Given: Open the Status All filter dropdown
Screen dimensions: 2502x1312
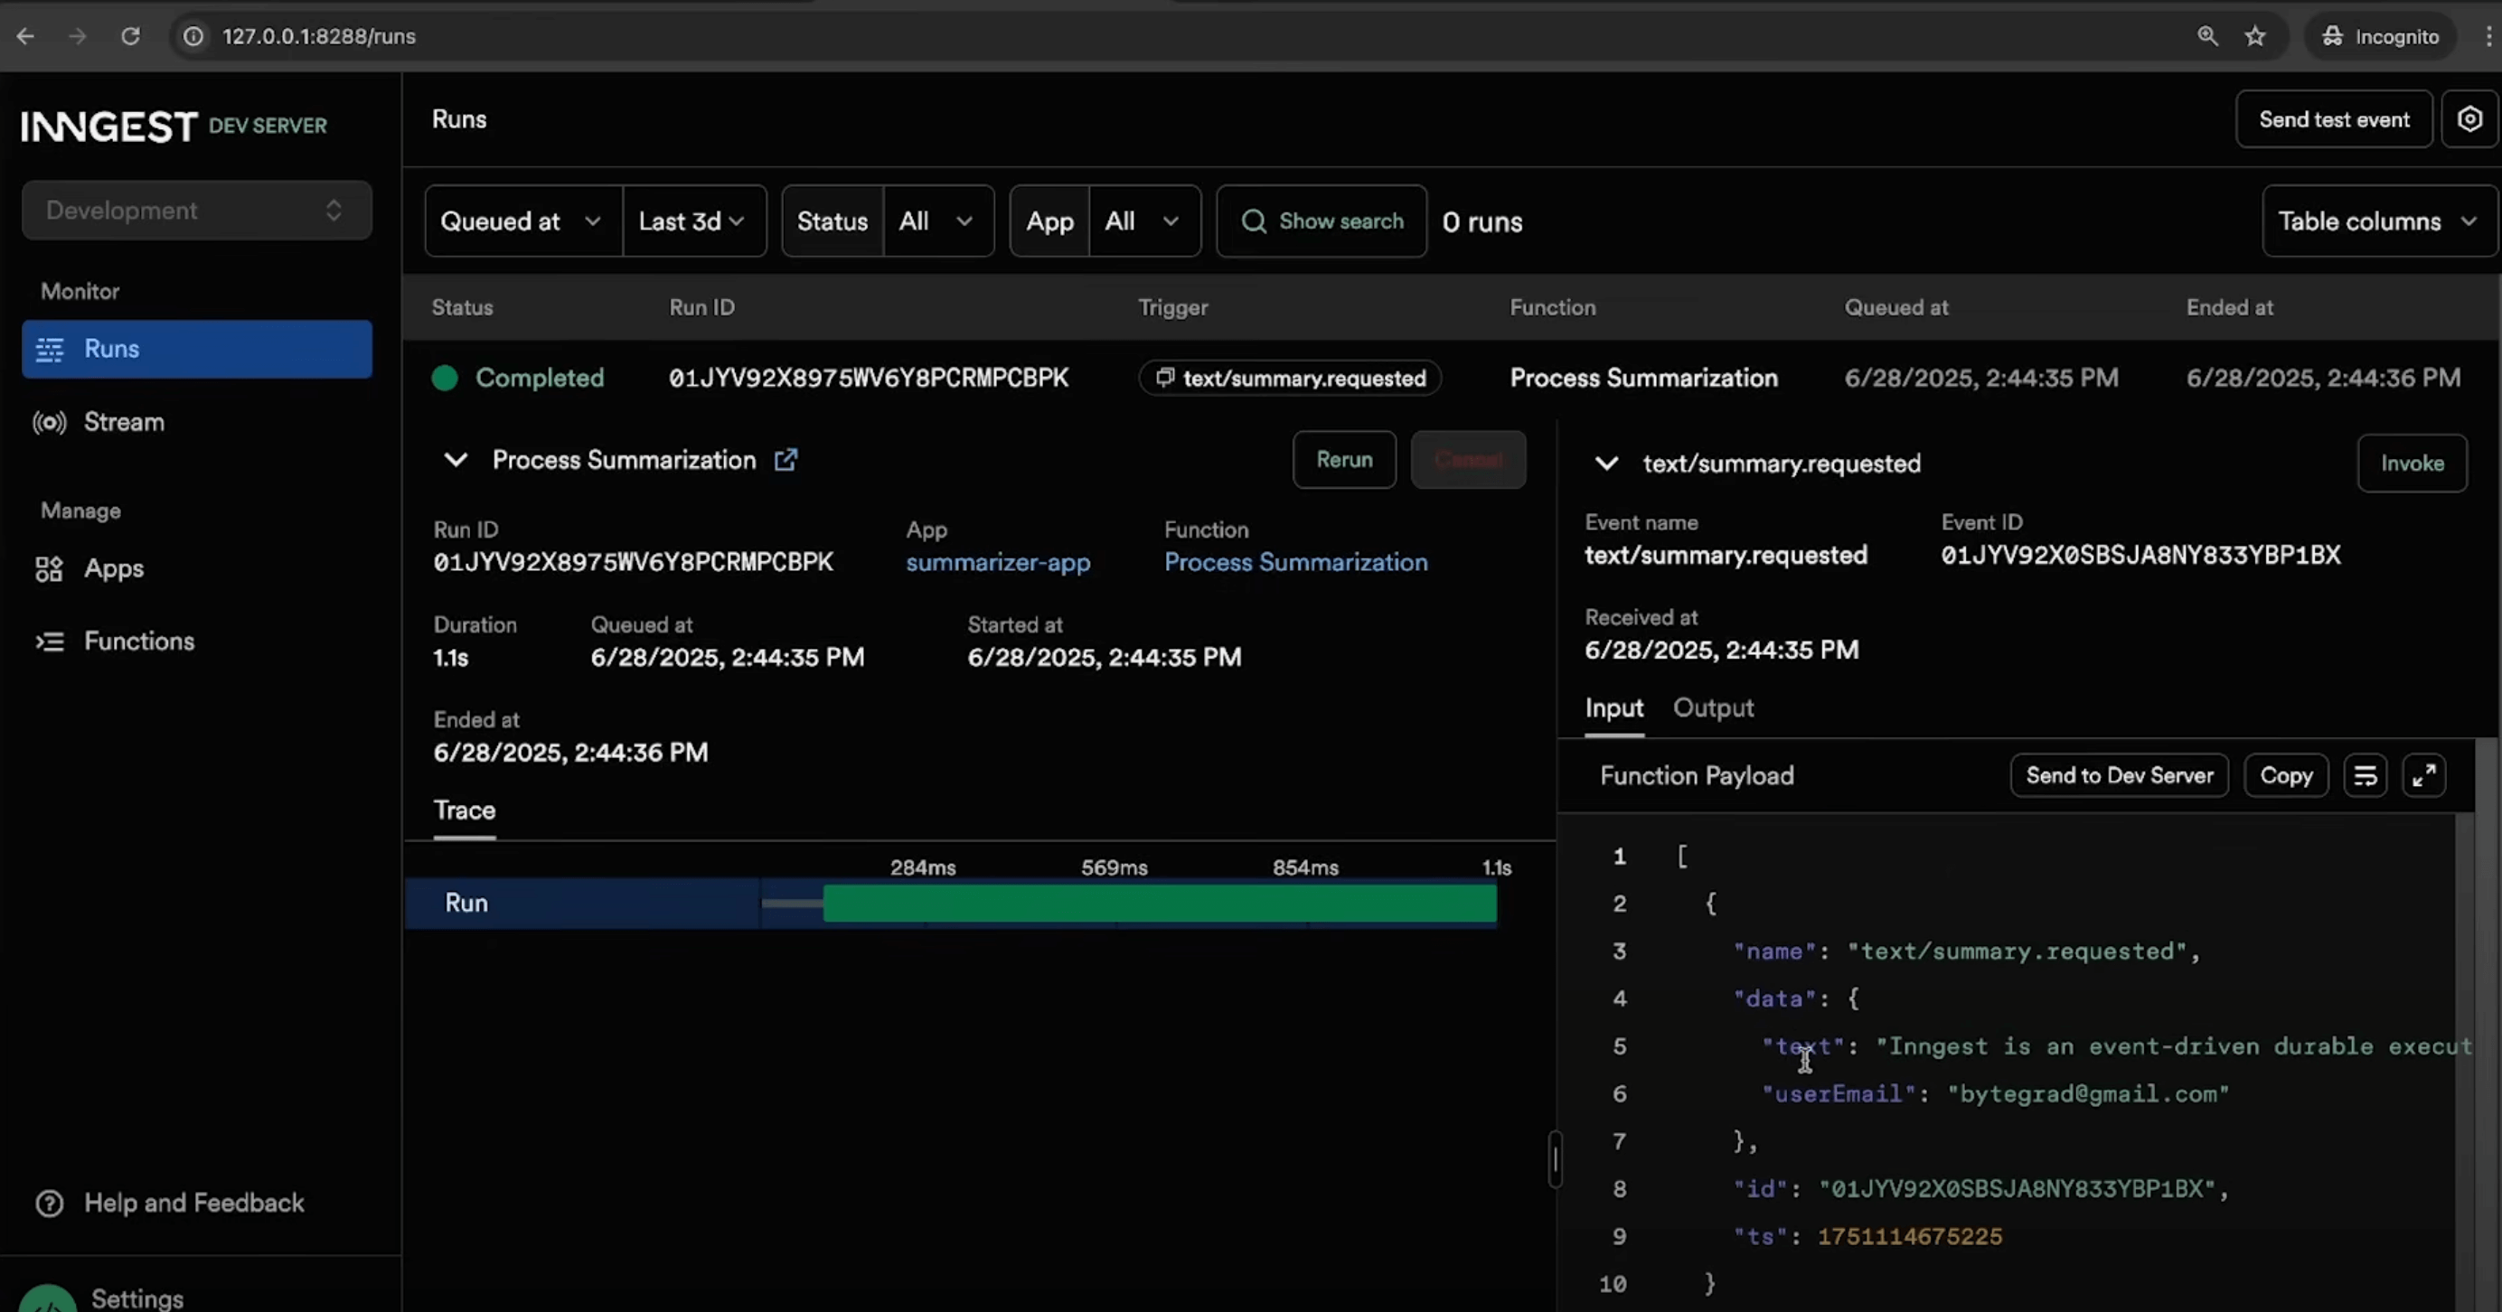Looking at the screenshot, I should (x=936, y=221).
